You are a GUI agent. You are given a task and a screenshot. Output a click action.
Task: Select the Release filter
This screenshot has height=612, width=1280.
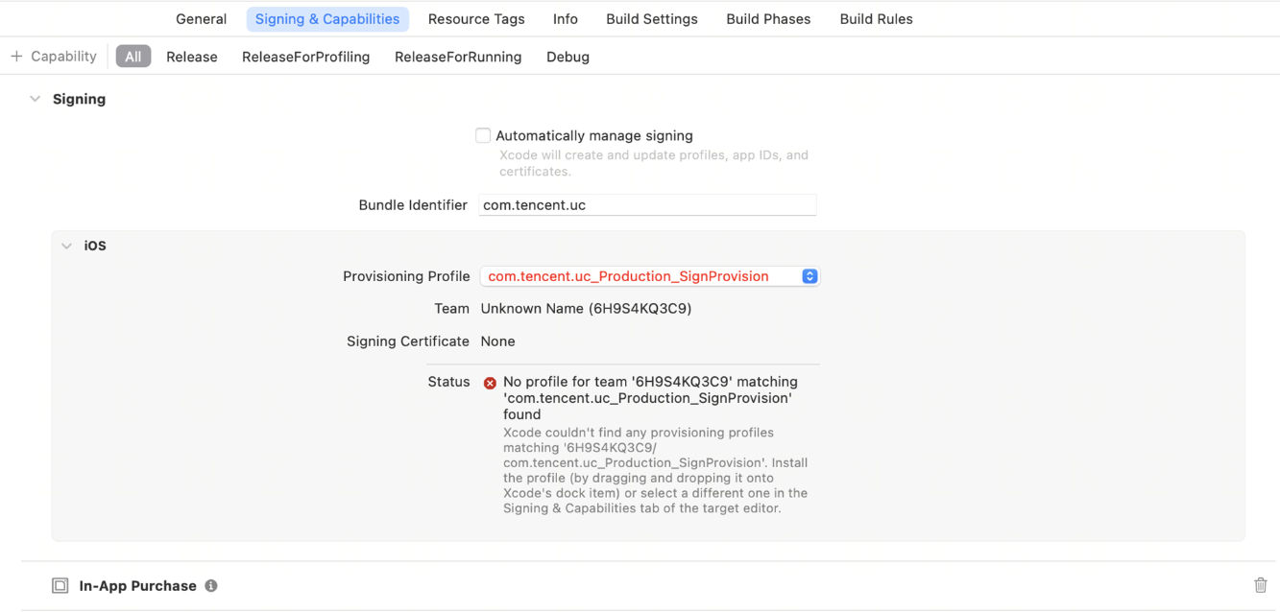(x=191, y=56)
